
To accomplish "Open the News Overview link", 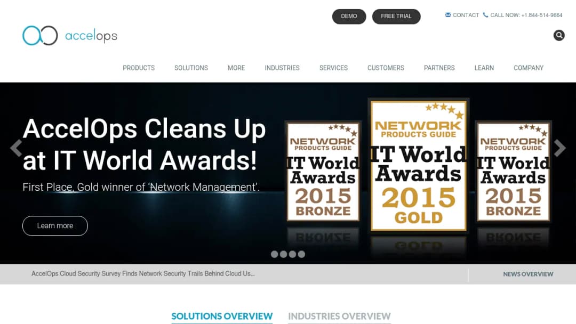I will click(x=528, y=274).
